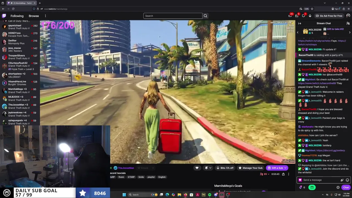Open HisandHersLive channel in sidebar
The width and height of the screenshot is (352, 198).
[x=20, y=83]
